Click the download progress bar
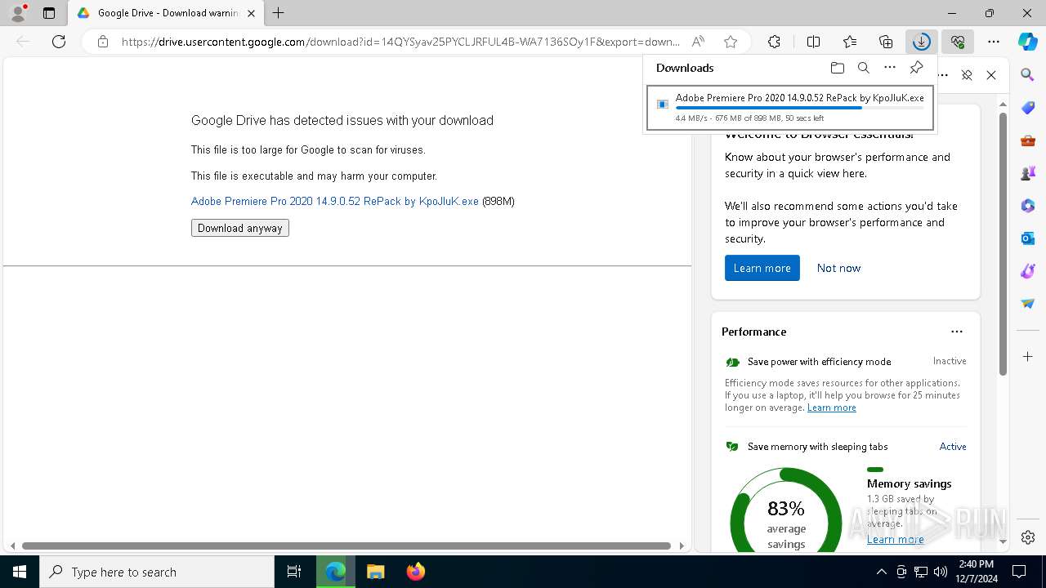Viewport: 1046px width, 588px height. click(x=800, y=108)
